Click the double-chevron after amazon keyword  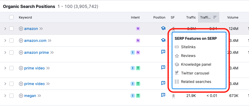point(41,29)
